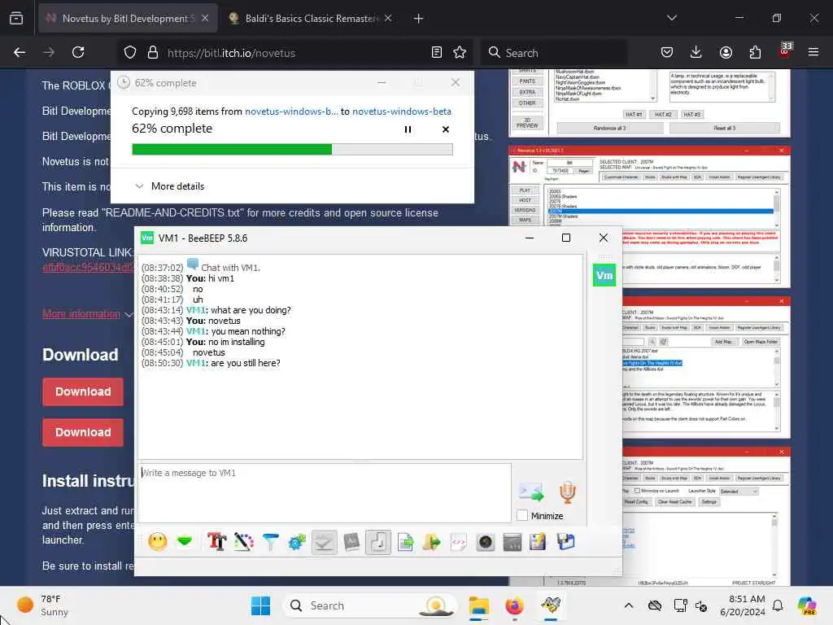The height and width of the screenshot is (625, 833).
Task: Click the Firefox Search box
Action: [x=554, y=53]
